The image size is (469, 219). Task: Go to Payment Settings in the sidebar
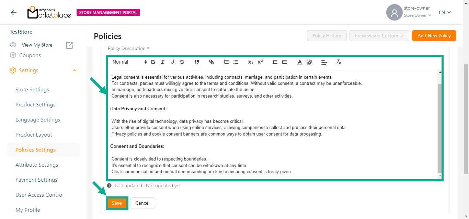(x=36, y=180)
